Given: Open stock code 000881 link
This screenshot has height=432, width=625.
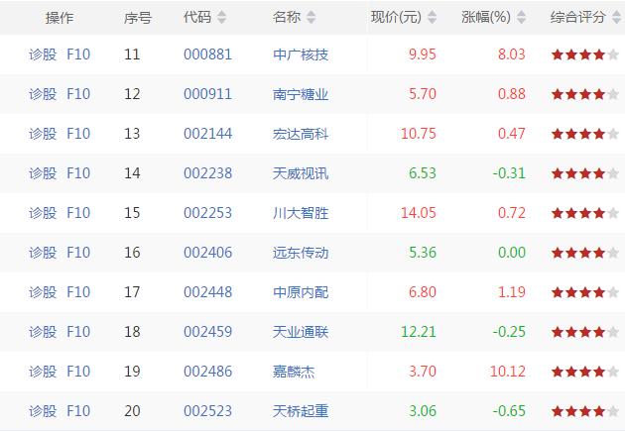Looking at the screenshot, I should point(207,54).
